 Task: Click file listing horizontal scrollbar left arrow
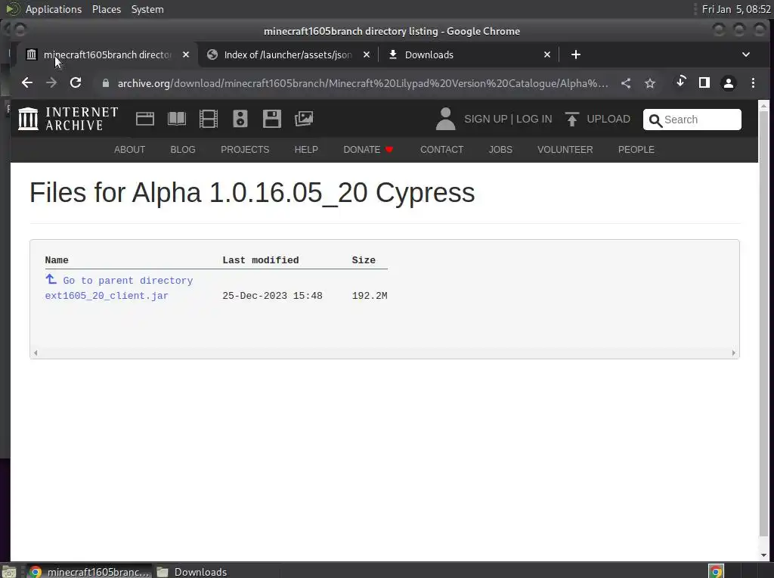coord(36,353)
